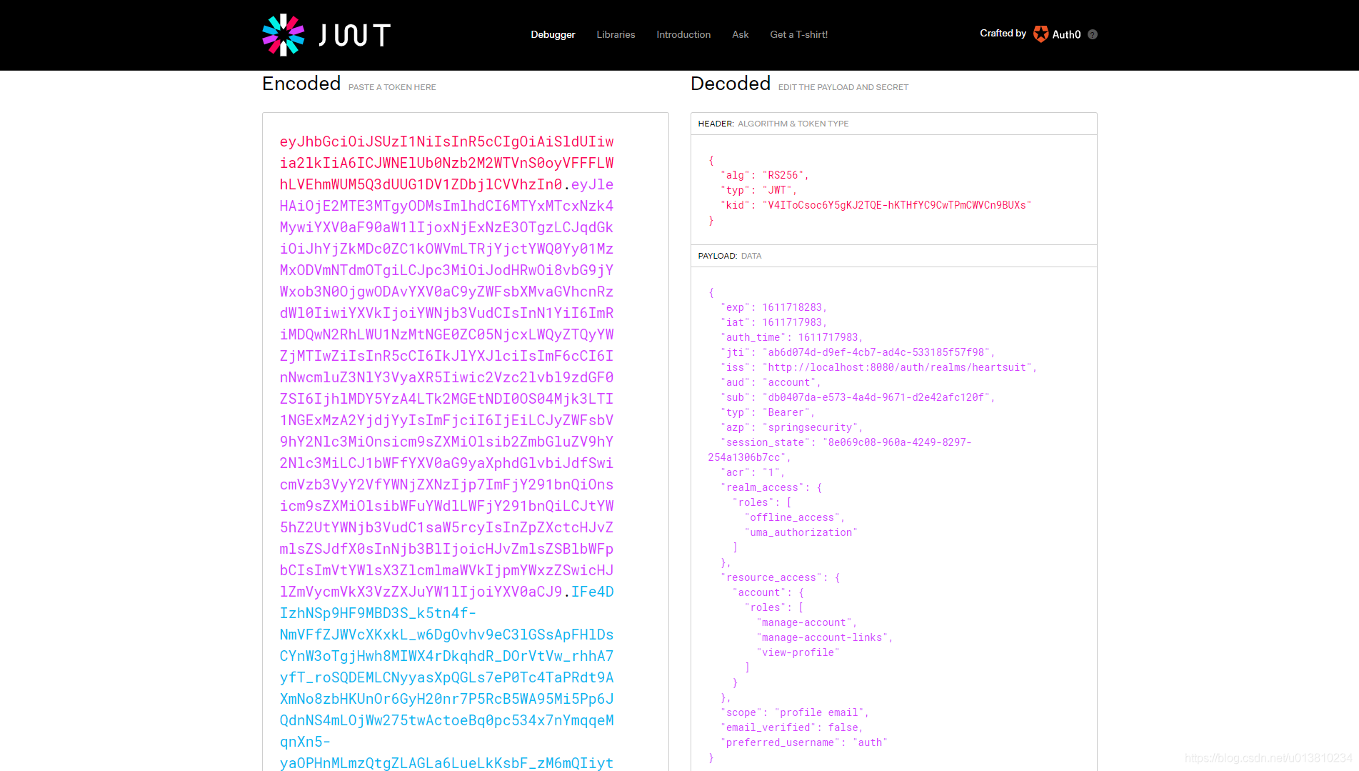The image size is (1359, 771).
Task: Click the email_verified false value
Action: coord(843,727)
